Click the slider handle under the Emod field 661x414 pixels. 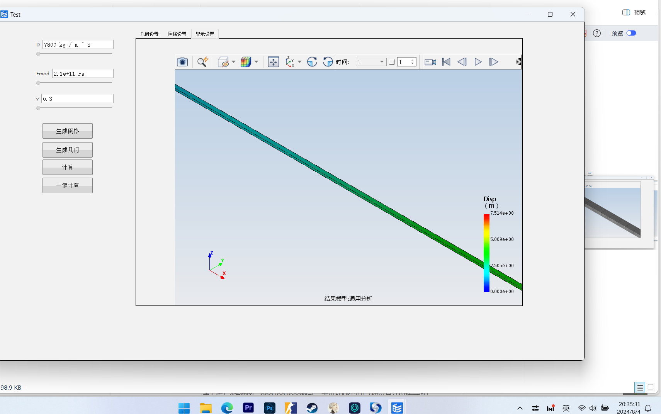click(x=38, y=83)
